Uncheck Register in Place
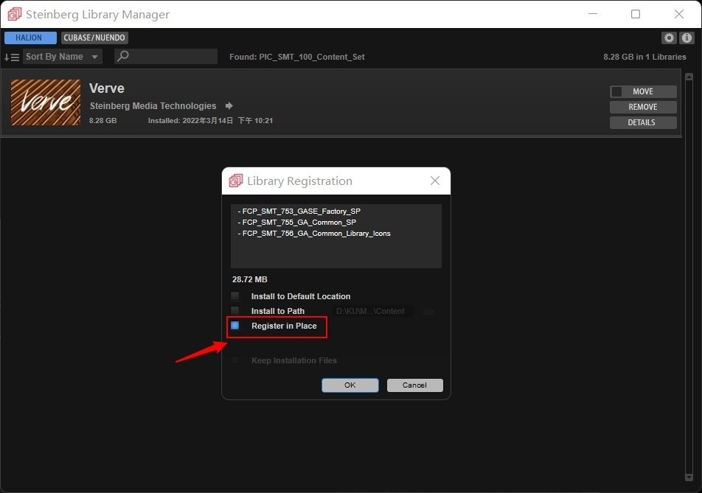702x493 pixels. 234,326
